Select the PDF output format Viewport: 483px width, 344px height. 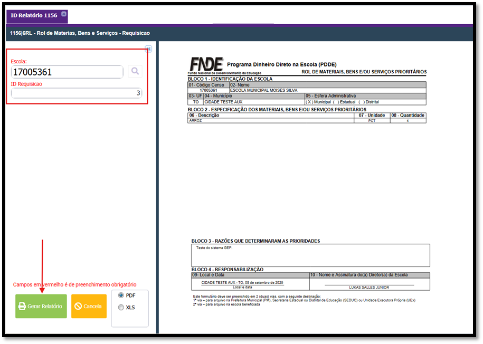click(x=121, y=295)
